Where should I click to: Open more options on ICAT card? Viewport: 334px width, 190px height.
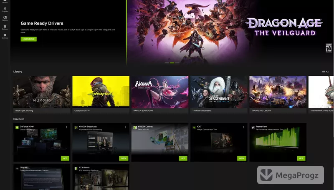(244, 127)
